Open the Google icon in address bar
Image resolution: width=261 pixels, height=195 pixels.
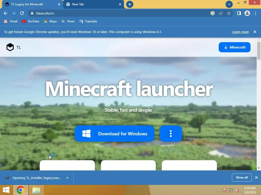pos(213,13)
